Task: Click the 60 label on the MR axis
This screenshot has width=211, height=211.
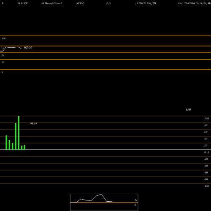Action: pyautogui.click(x=206, y=132)
